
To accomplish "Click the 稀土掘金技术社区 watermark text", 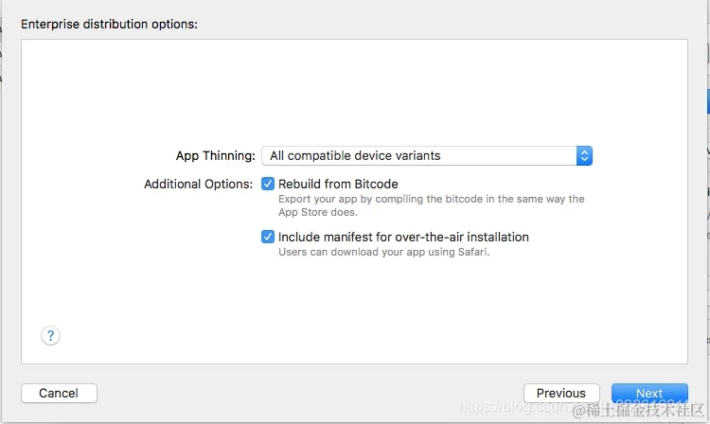I will 638,410.
